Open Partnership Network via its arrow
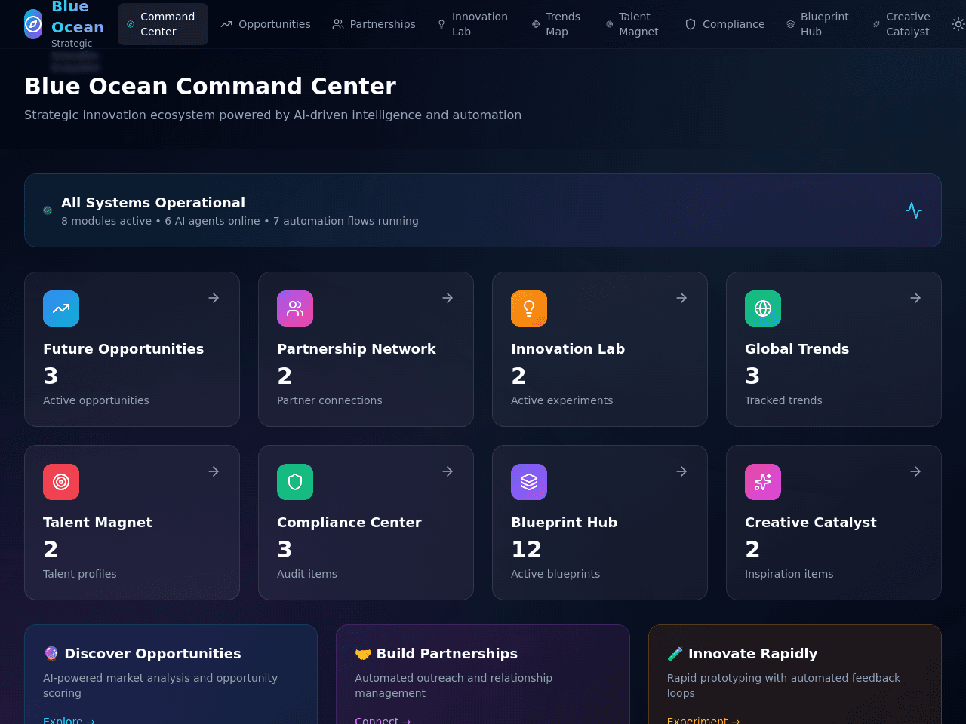Screen dimensions: 966x724 [x=448, y=298]
